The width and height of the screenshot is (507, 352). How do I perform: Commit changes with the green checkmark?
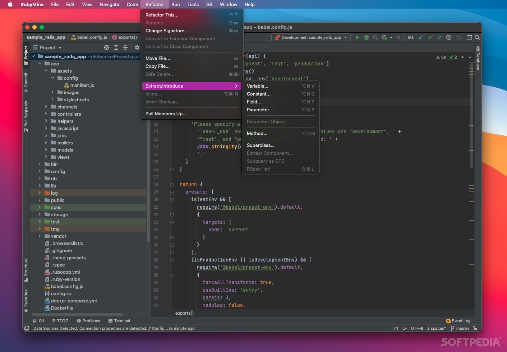tap(430, 37)
